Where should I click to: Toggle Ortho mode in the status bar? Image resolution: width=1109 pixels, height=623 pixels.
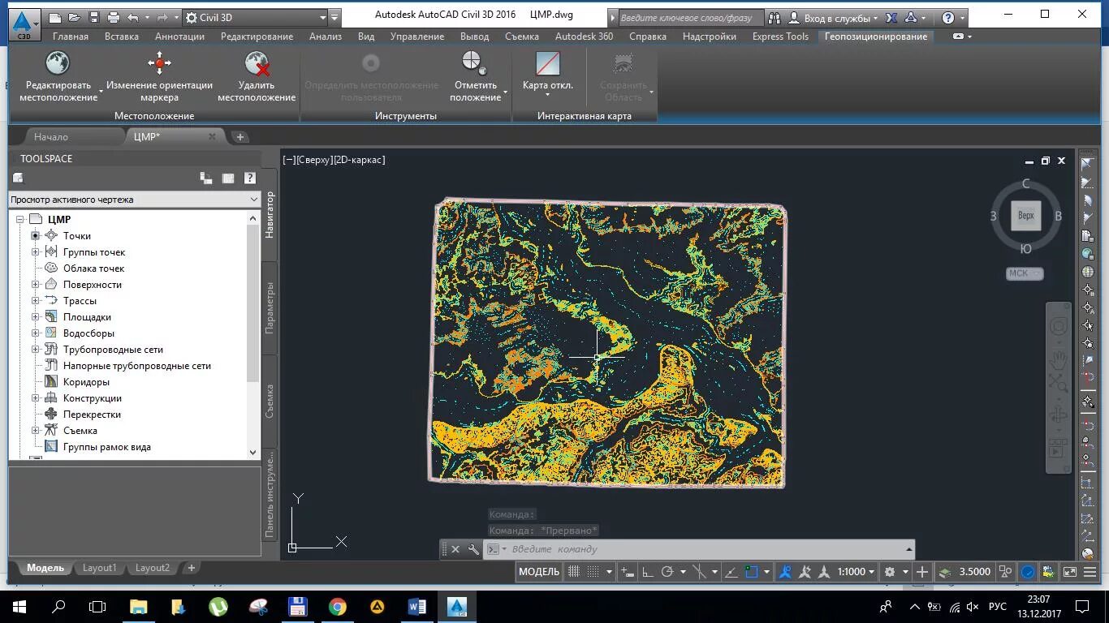(648, 572)
